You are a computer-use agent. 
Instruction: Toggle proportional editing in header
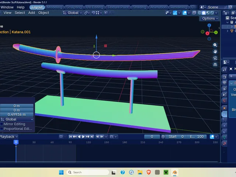click(x=106, y=13)
